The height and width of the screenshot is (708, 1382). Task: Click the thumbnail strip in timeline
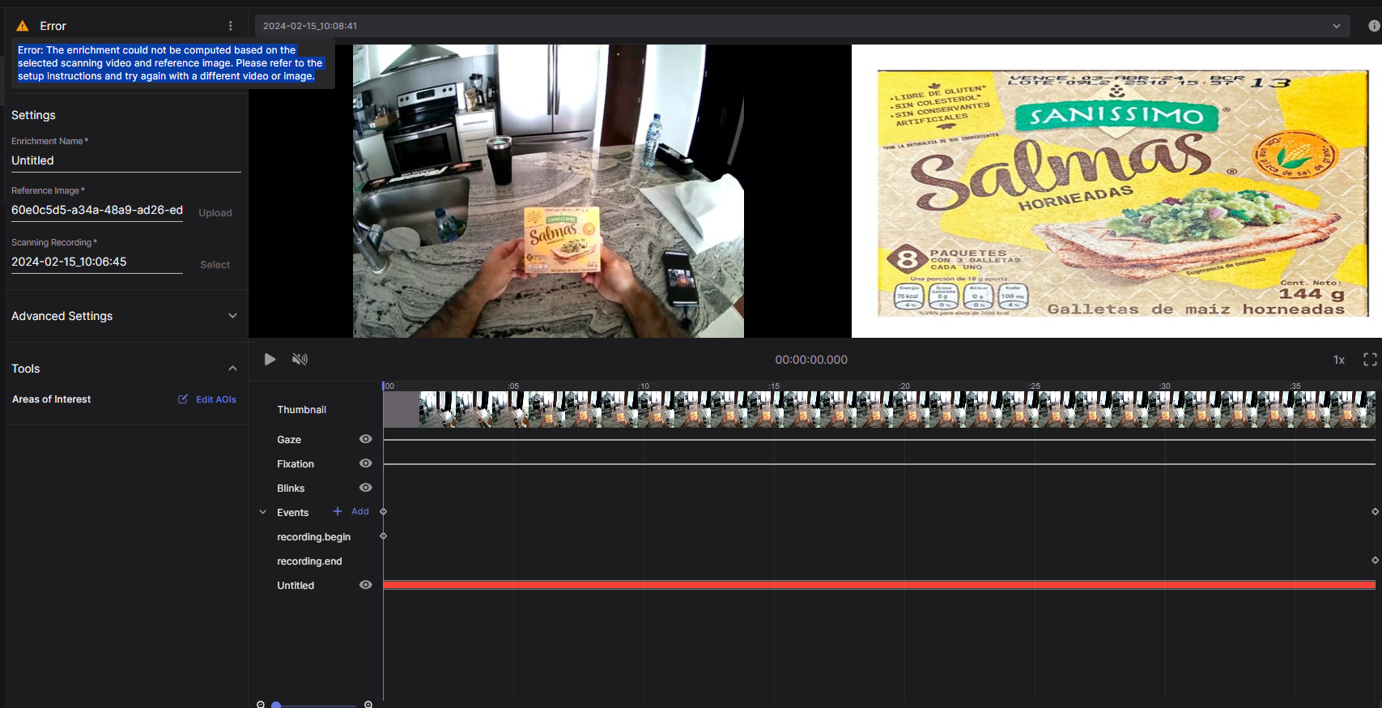tap(879, 409)
